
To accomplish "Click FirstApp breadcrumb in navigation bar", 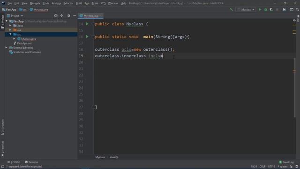I will [9, 9].
